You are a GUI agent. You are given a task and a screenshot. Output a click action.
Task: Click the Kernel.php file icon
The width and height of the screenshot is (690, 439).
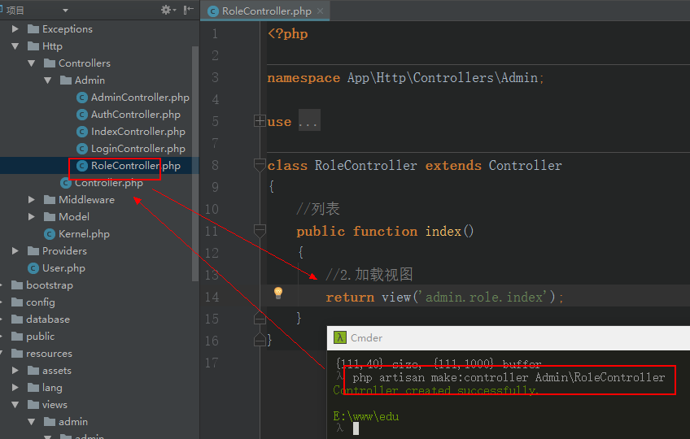click(x=49, y=234)
